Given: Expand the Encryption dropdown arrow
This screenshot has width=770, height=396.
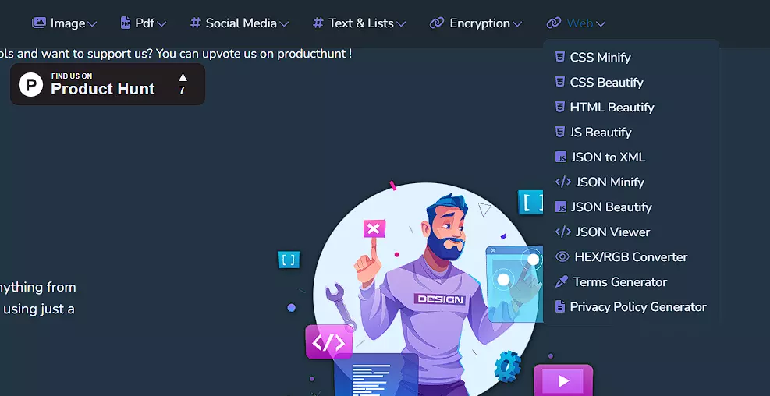Looking at the screenshot, I should (517, 23).
